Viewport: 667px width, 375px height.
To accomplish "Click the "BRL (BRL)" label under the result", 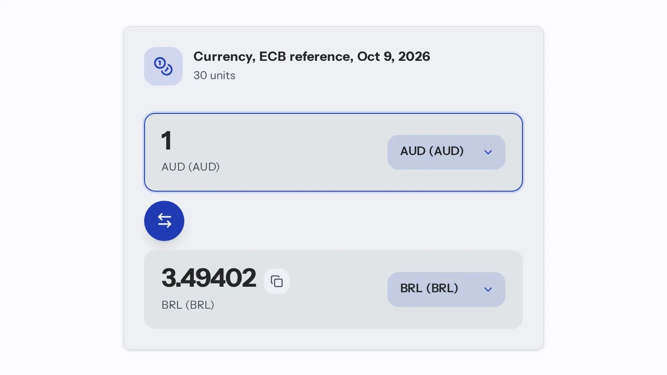I will point(188,305).
